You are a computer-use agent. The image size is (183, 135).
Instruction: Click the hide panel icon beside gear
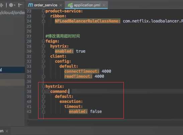20,5
